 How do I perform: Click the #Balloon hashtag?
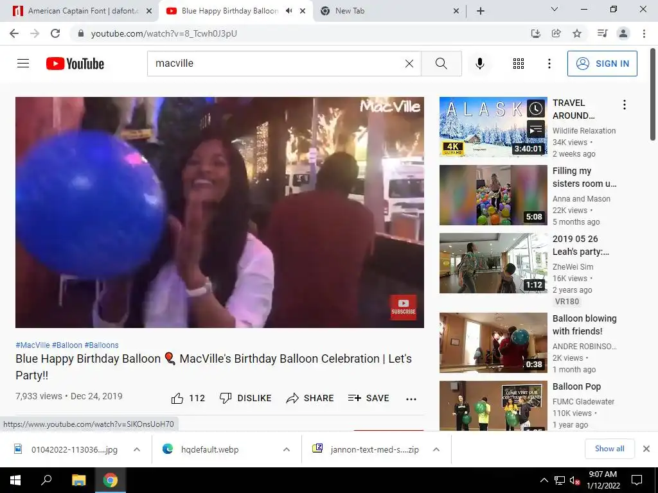tap(67, 345)
